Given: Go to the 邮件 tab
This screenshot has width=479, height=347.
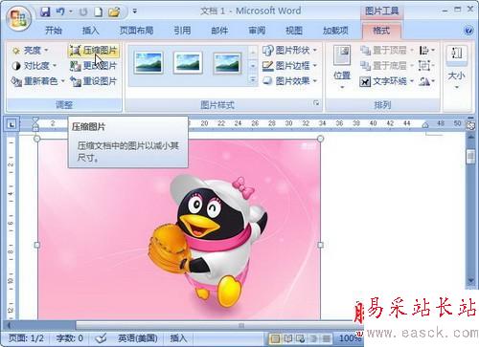Looking at the screenshot, I should [x=219, y=31].
